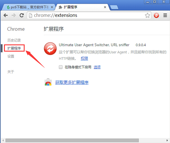Open 关于 from the sidebar

pos(11,72)
